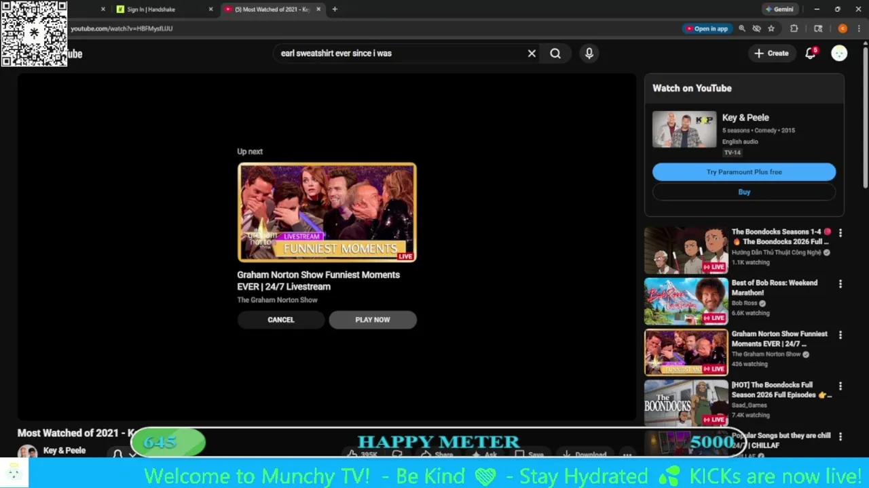Viewport: 869px width, 488px height.
Task: Click the 7.4K watching text
Action: pos(751,415)
